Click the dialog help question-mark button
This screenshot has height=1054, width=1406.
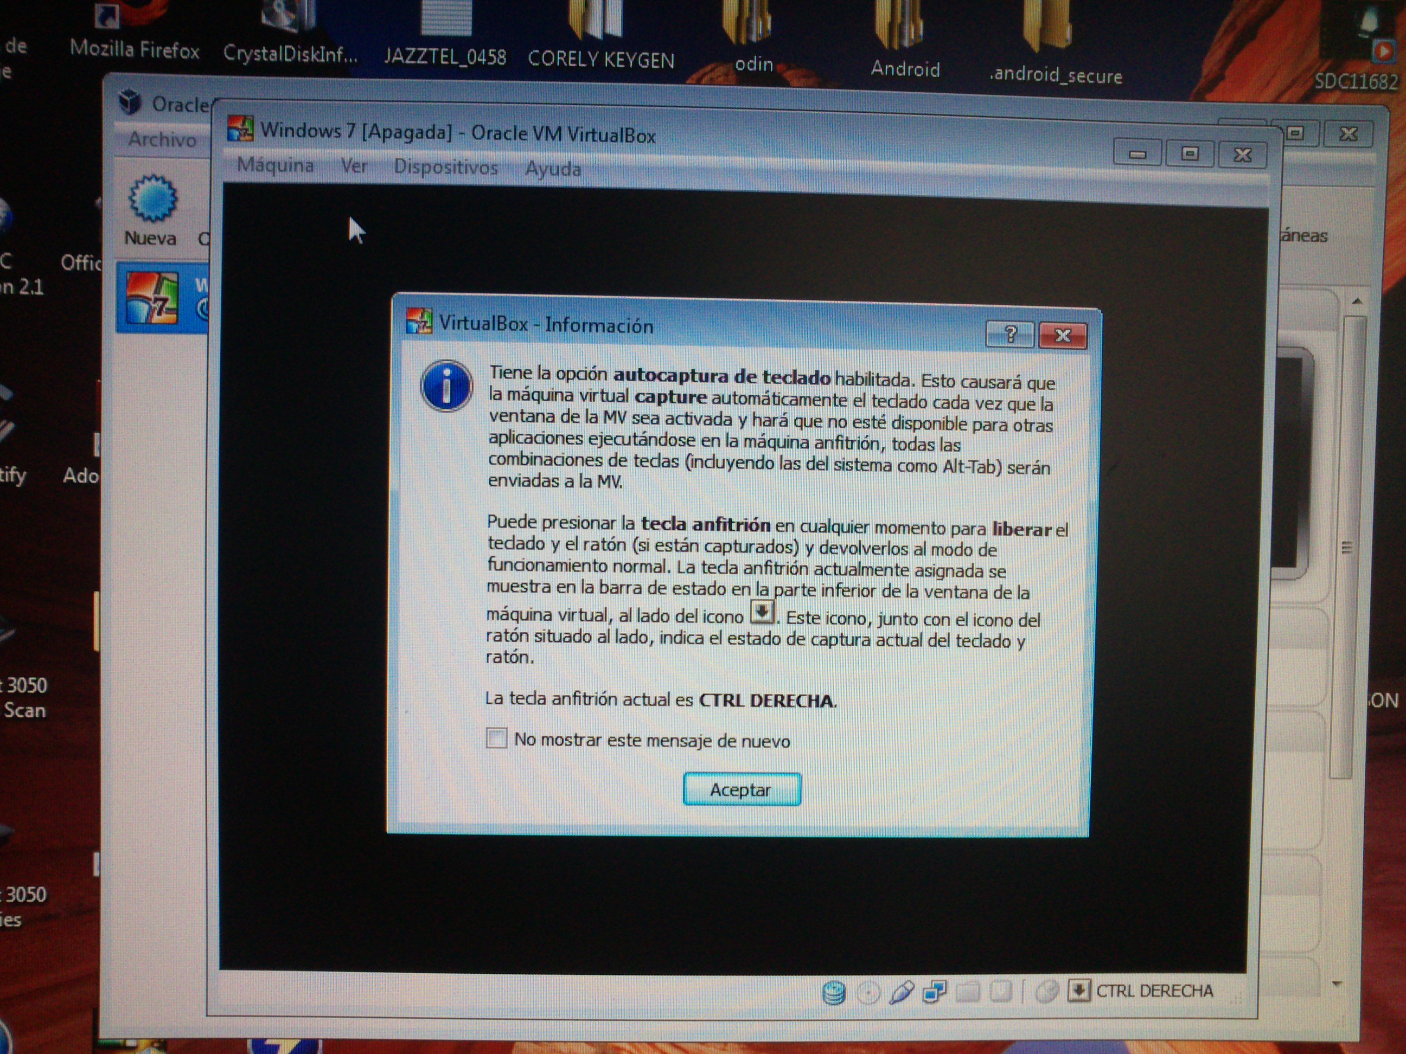[1010, 334]
